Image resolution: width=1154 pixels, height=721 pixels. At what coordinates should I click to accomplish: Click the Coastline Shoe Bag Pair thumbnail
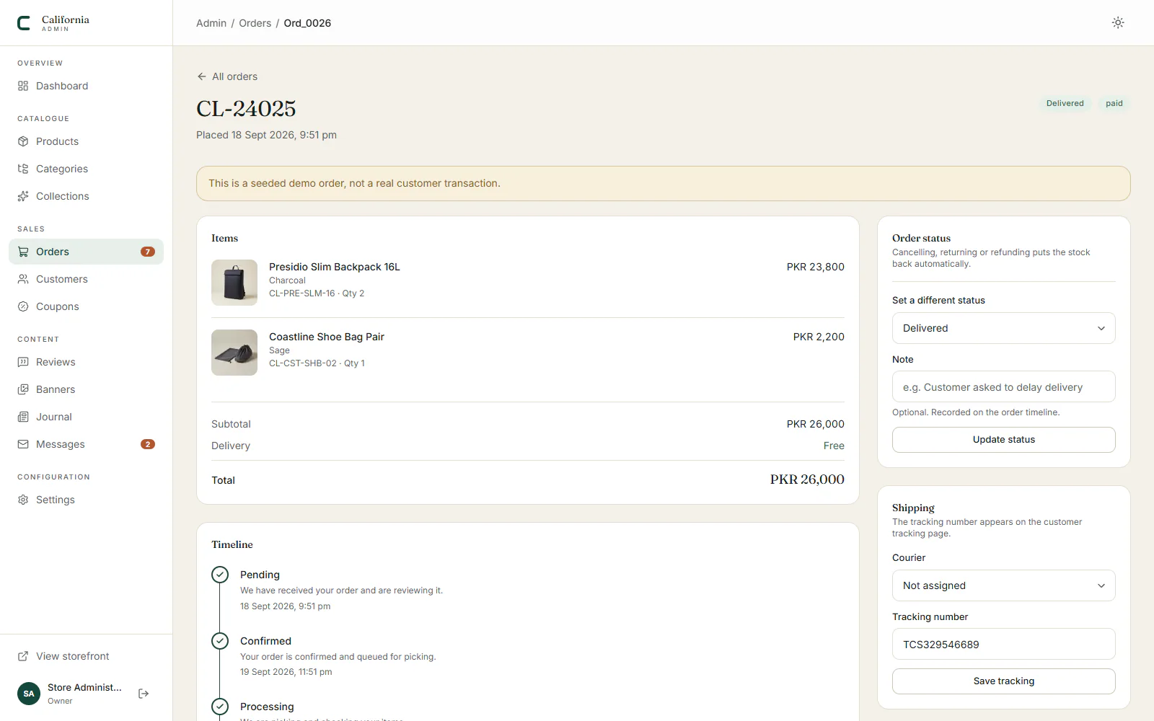point(234,353)
